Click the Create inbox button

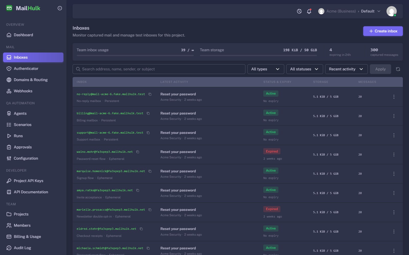point(383,31)
